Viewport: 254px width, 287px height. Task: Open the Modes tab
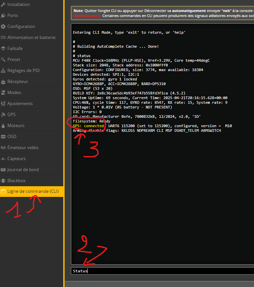click(14, 92)
